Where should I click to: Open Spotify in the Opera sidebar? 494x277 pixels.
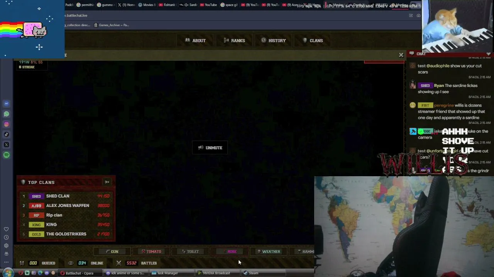coord(6,155)
